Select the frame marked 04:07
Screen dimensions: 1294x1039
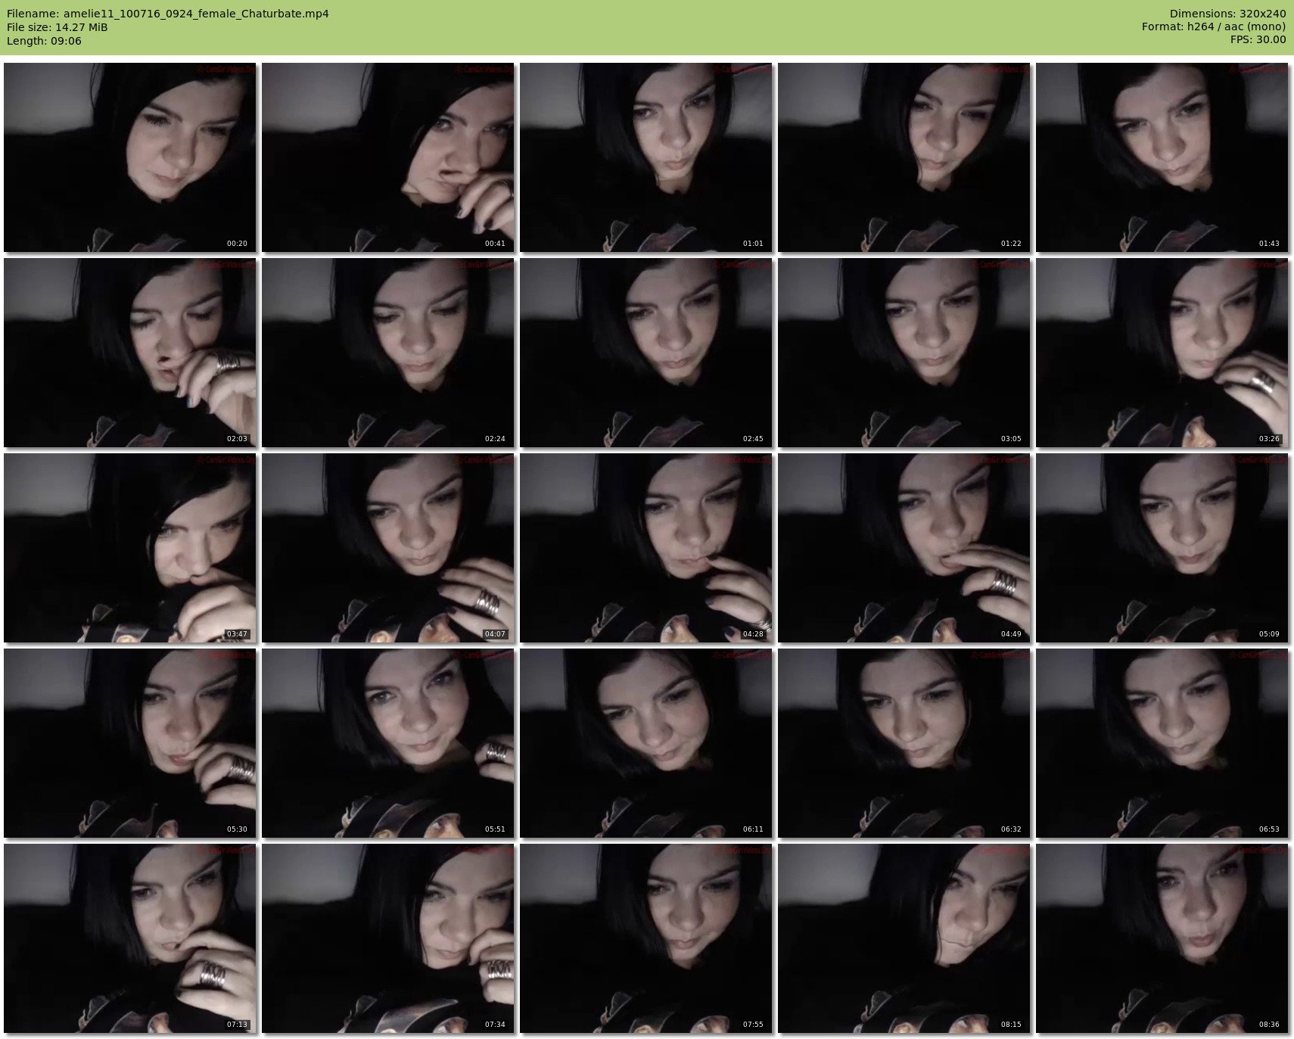[387, 548]
